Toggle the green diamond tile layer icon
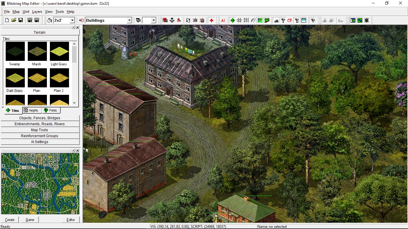This screenshot has height=229, width=408. coord(232,20)
